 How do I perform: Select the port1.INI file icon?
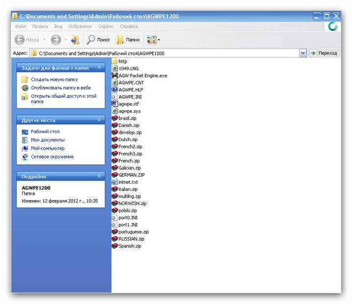tap(115, 225)
